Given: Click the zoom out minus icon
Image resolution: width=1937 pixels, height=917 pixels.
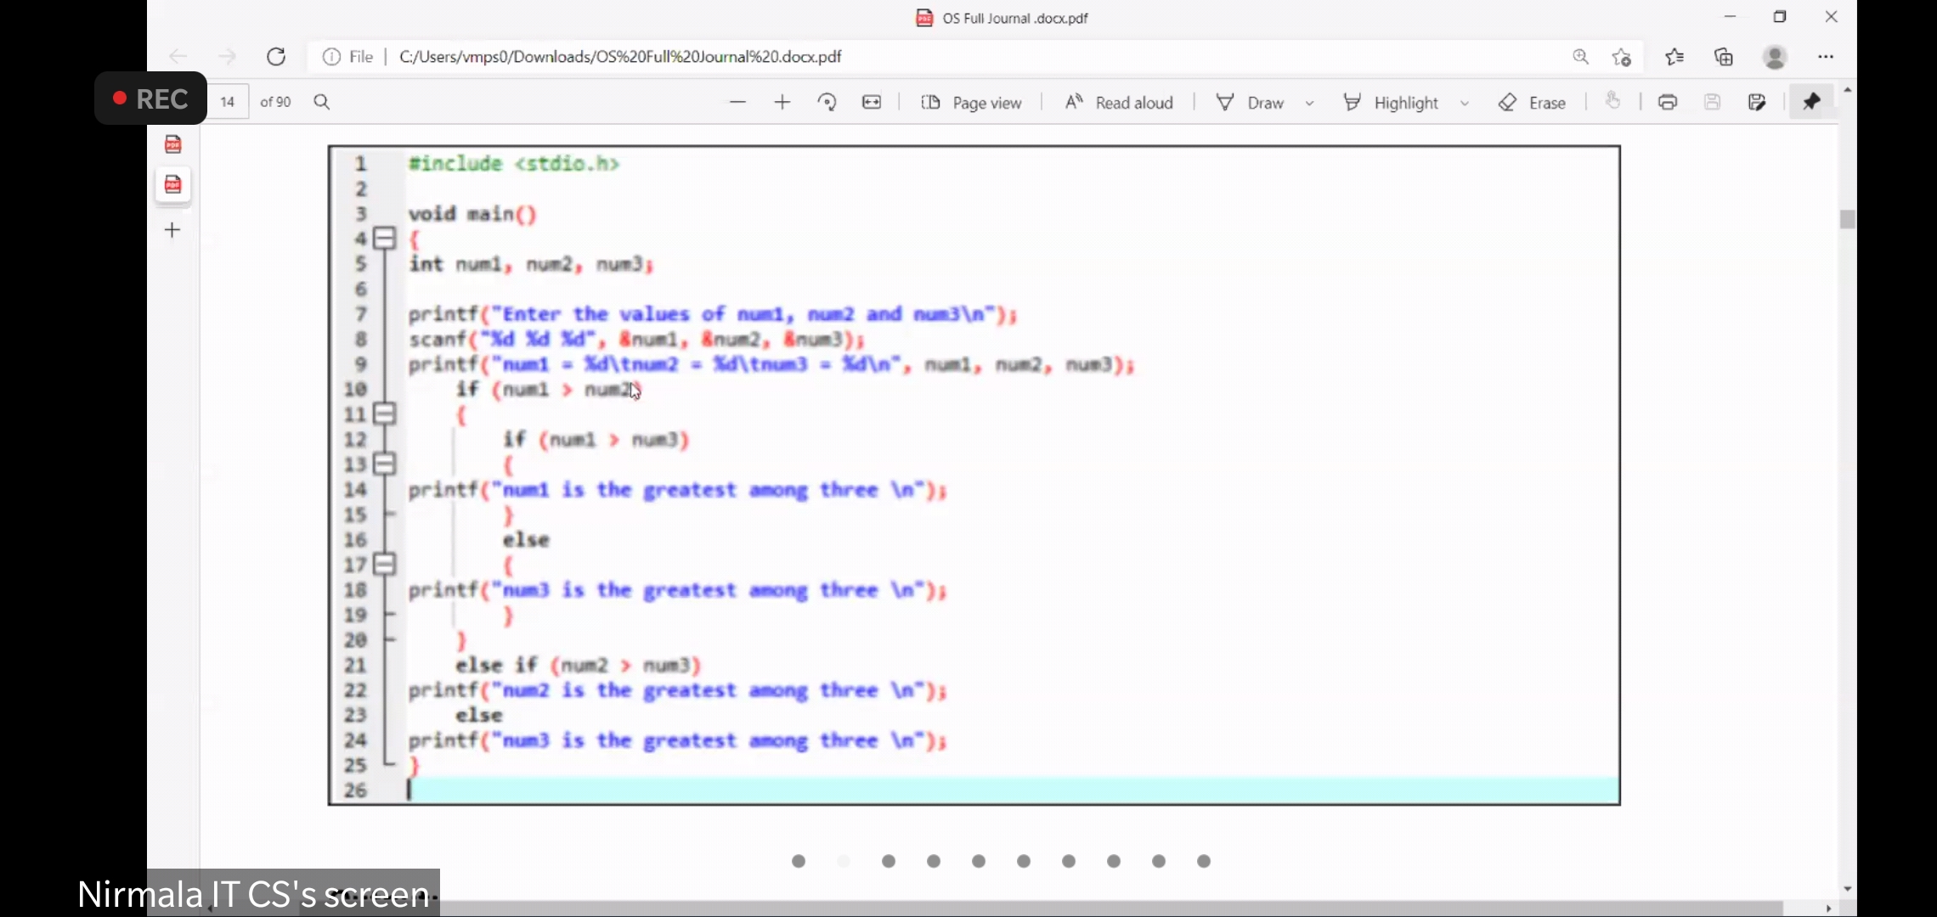Looking at the screenshot, I should (737, 103).
